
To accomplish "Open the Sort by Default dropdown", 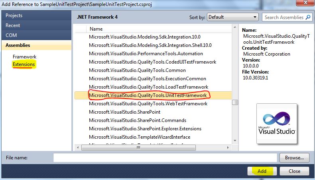I will click(232, 17).
